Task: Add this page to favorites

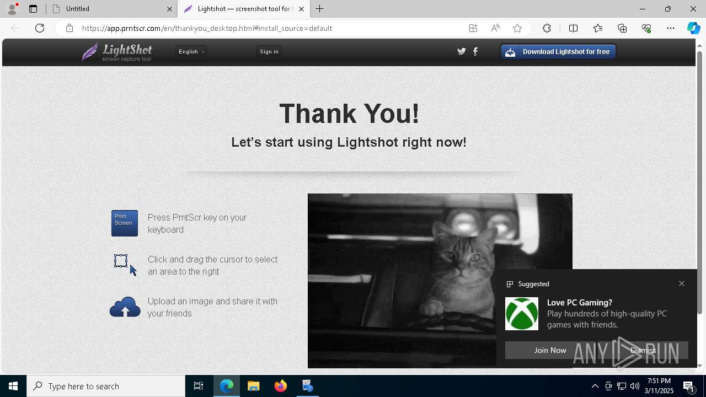Action: point(517,28)
